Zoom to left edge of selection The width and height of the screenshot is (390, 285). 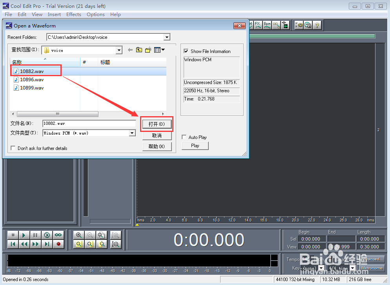pos(90,244)
